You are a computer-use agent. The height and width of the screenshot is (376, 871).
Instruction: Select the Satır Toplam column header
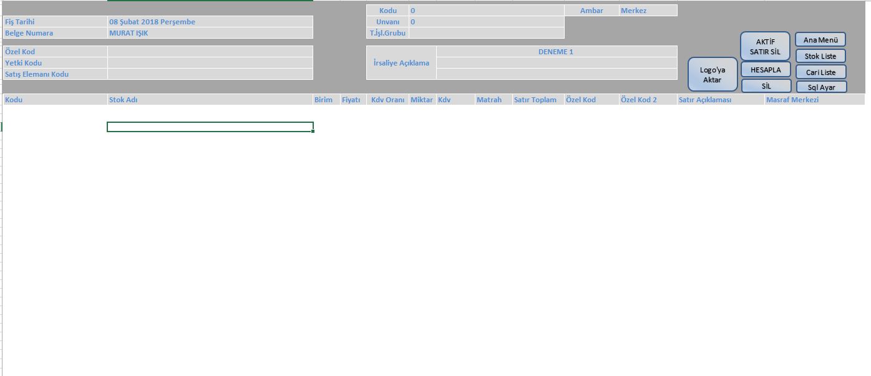537,100
